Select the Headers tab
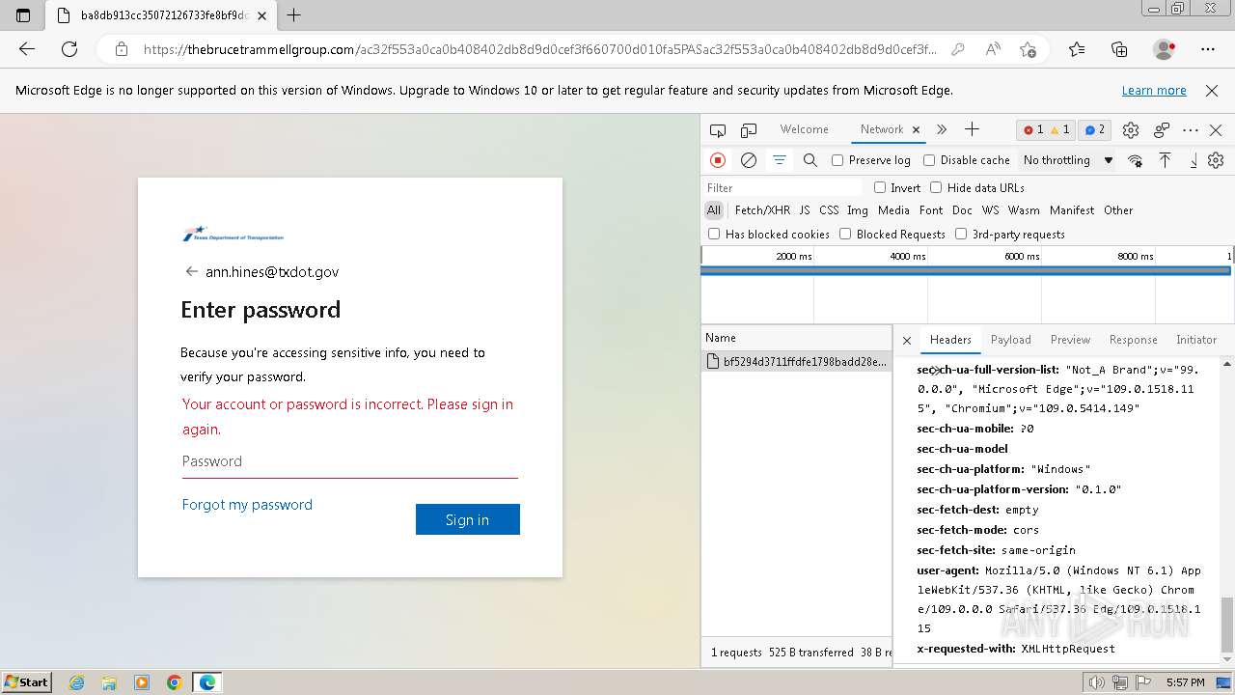Image resolution: width=1235 pixels, height=695 pixels. point(950,340)
